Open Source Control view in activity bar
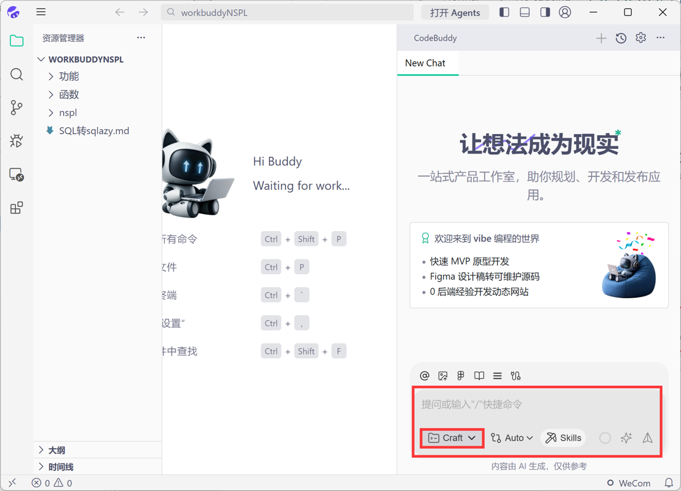The height and width of the screenshot is (491, 681). (x=17, y=108)
